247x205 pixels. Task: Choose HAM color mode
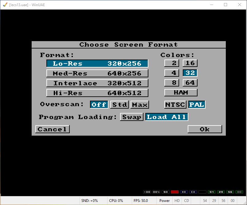(181, 93)
